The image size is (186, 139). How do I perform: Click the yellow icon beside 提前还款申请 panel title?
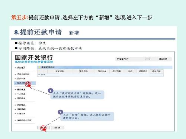tap(39, 67)
